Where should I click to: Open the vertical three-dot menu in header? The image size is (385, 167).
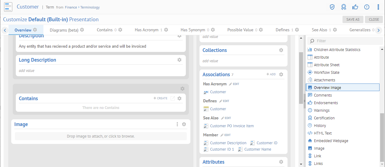pyautogui.click(x=378, y=7)
